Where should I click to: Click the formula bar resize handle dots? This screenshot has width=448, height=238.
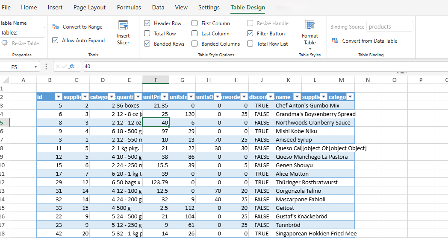pyautogui.click(x=402, y=73)
